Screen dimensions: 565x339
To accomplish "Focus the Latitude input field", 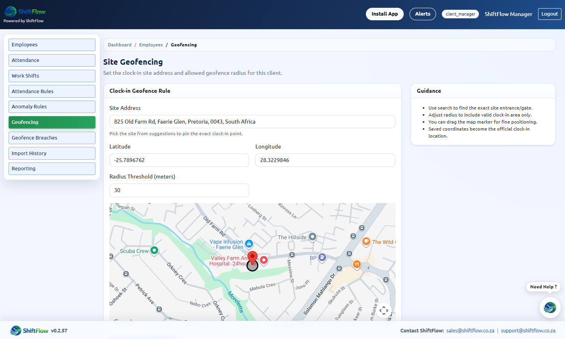I will pyautogui.click(x=179, y=160).
